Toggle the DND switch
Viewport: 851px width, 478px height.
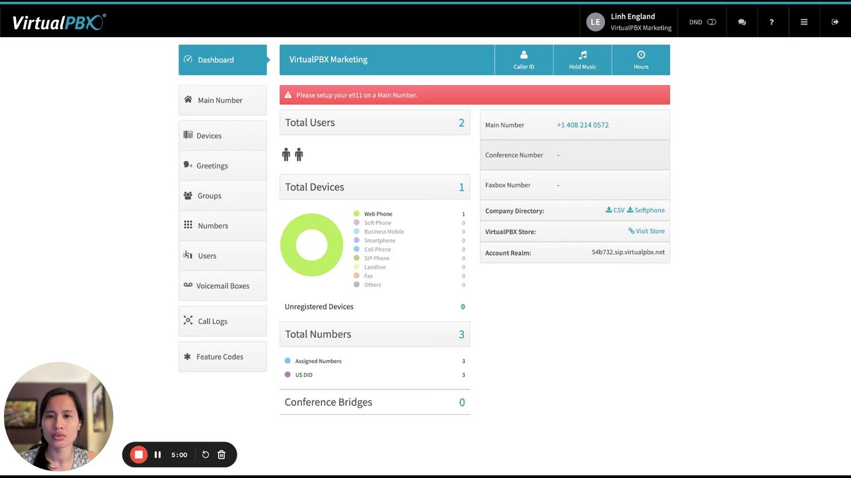coord(711,22)
